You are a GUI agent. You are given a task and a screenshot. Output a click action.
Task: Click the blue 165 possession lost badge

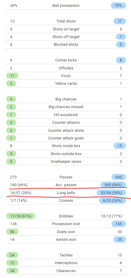tap(119, 224)
